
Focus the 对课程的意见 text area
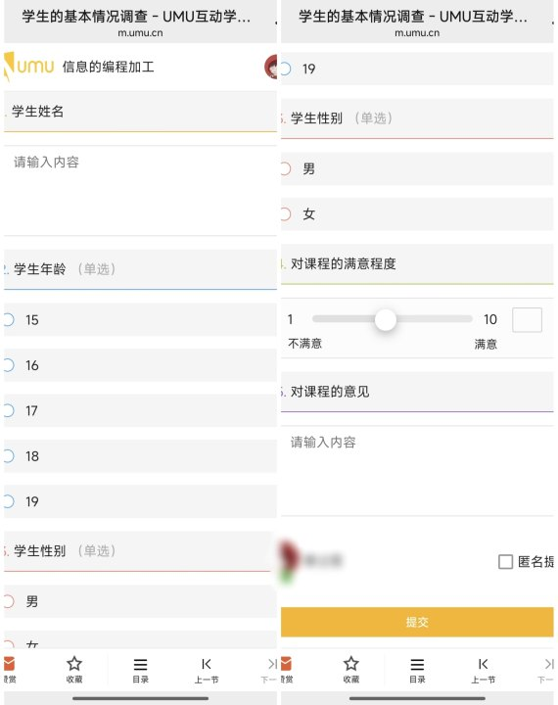417,471
